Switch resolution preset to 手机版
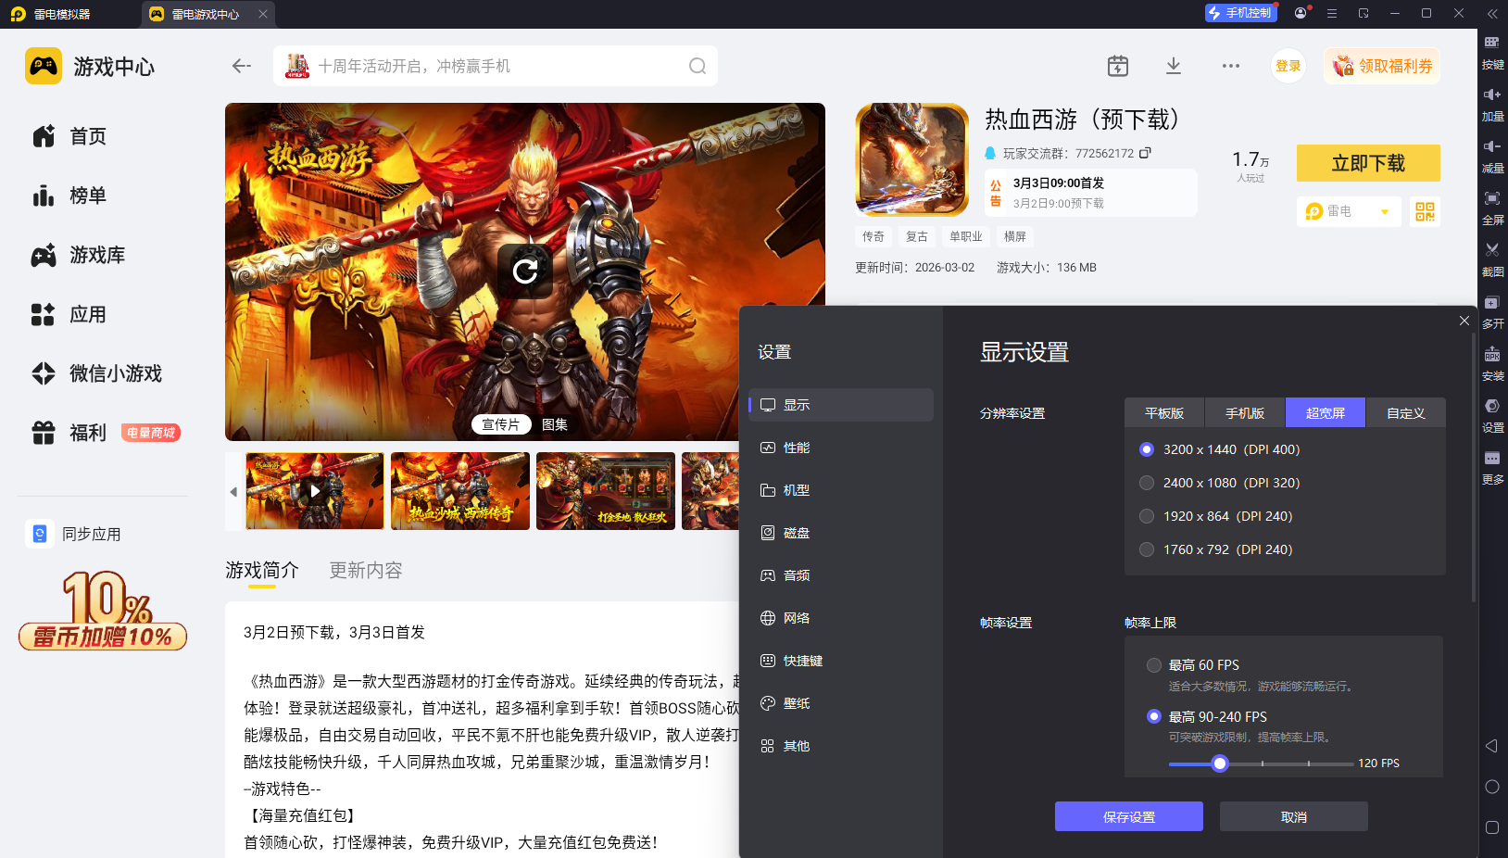This screenshot has width=1508, height=858. click(x=1245, y=413)
